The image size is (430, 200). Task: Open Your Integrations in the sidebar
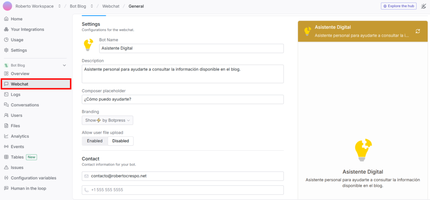(24, 29)
